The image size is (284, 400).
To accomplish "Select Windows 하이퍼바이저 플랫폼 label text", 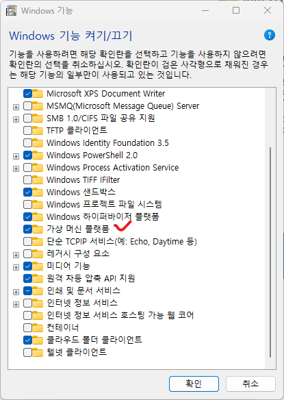I will (x=103, y=216).
